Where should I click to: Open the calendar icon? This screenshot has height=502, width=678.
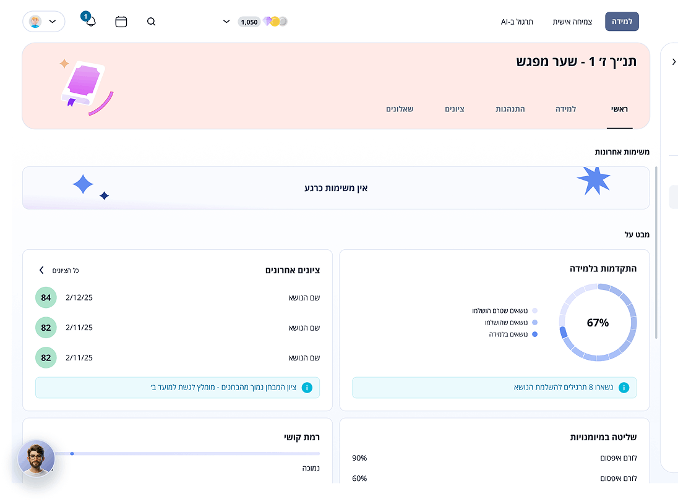121,22
